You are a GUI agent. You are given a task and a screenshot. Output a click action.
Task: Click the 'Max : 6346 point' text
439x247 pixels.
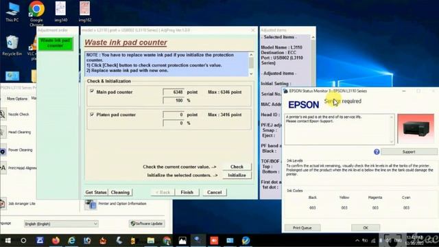pyautogui.click(x=224, y=92)
